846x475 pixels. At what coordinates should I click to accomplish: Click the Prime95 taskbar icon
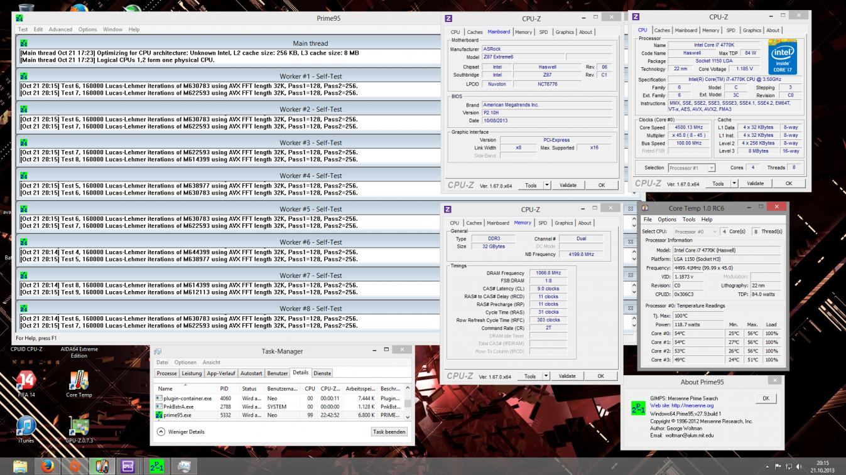click(x=156, y=466)
